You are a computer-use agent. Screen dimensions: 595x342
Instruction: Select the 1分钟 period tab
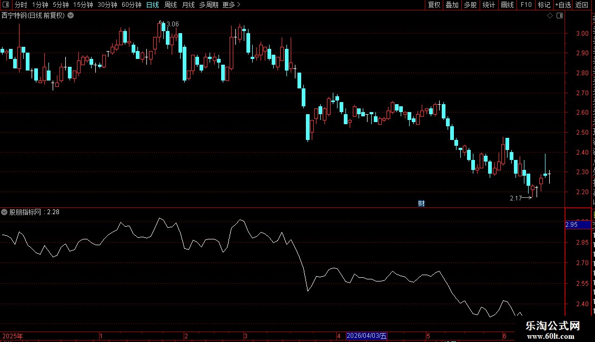(x=40, y=5)
